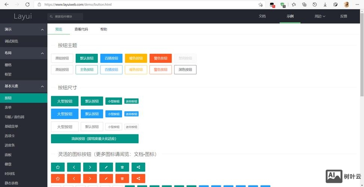Click the 流体按钮 full-width button
This screenshot has width=364, height=187.
(x=95, y=139)
